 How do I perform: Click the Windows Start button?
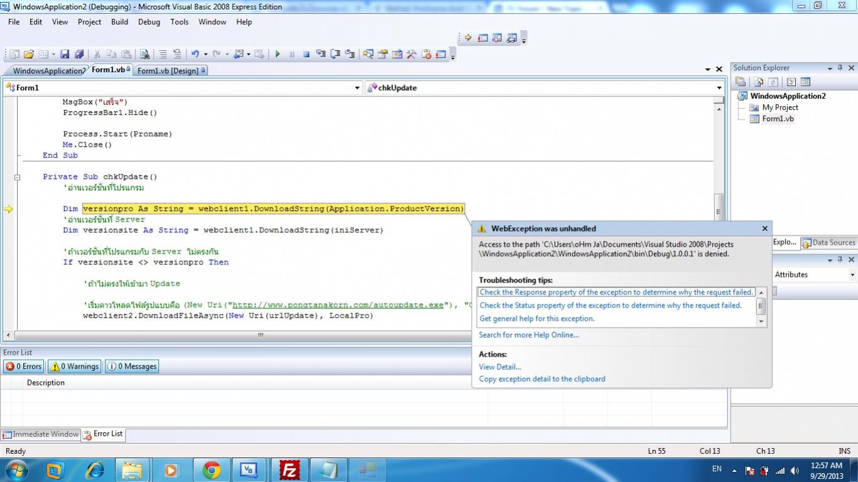tap(15, 470)
